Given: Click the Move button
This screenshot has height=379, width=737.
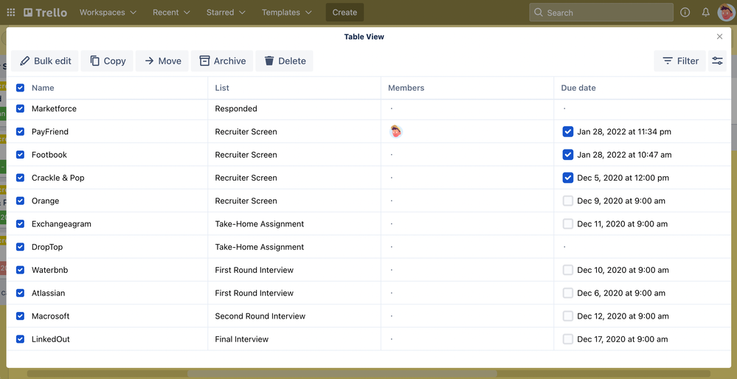Looking at the screenshot, I should point(162,60).
